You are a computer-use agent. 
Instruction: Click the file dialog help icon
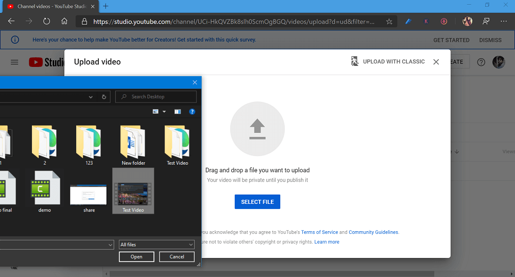(x=192, y=112)
